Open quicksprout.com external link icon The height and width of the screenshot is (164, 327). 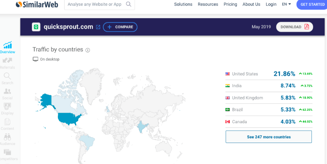tap(98, 27)
